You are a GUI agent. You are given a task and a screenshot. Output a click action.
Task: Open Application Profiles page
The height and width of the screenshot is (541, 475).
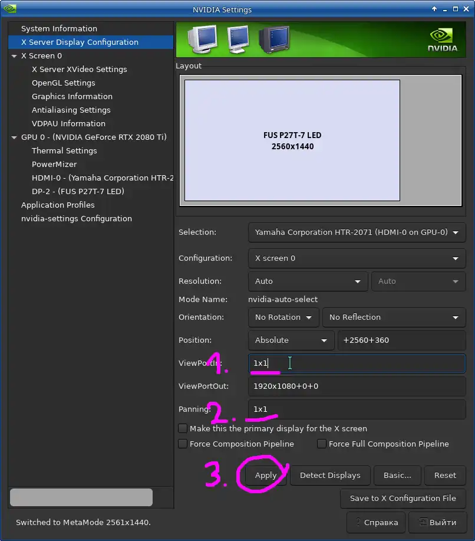click(x=58, y=205)
